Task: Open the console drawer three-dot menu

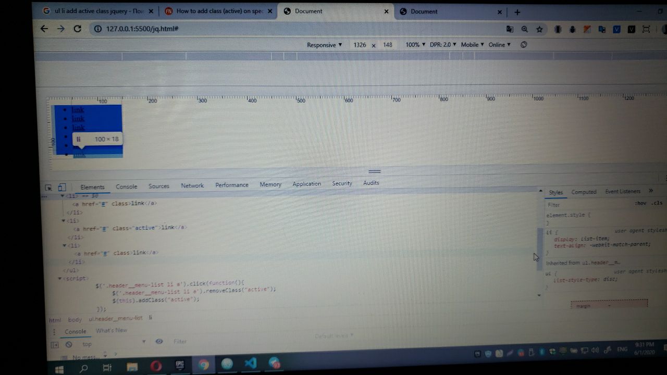Action: point(54,332)
